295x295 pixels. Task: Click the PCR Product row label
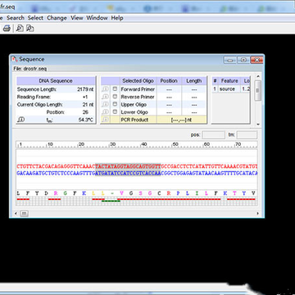134,120
